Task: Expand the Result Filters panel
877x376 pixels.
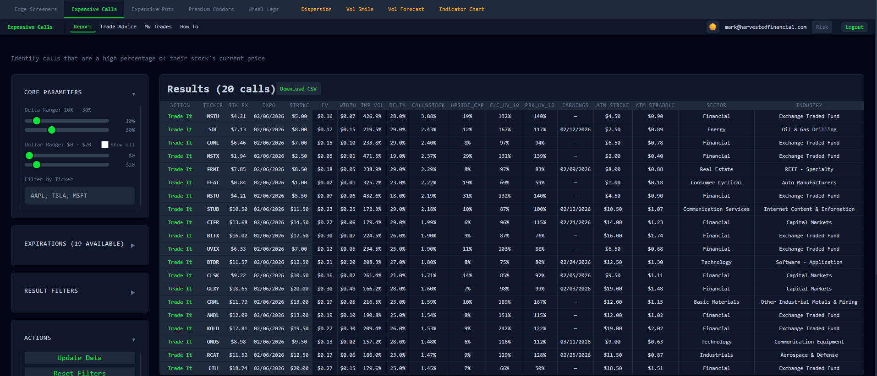Action: tap(133, 293)
